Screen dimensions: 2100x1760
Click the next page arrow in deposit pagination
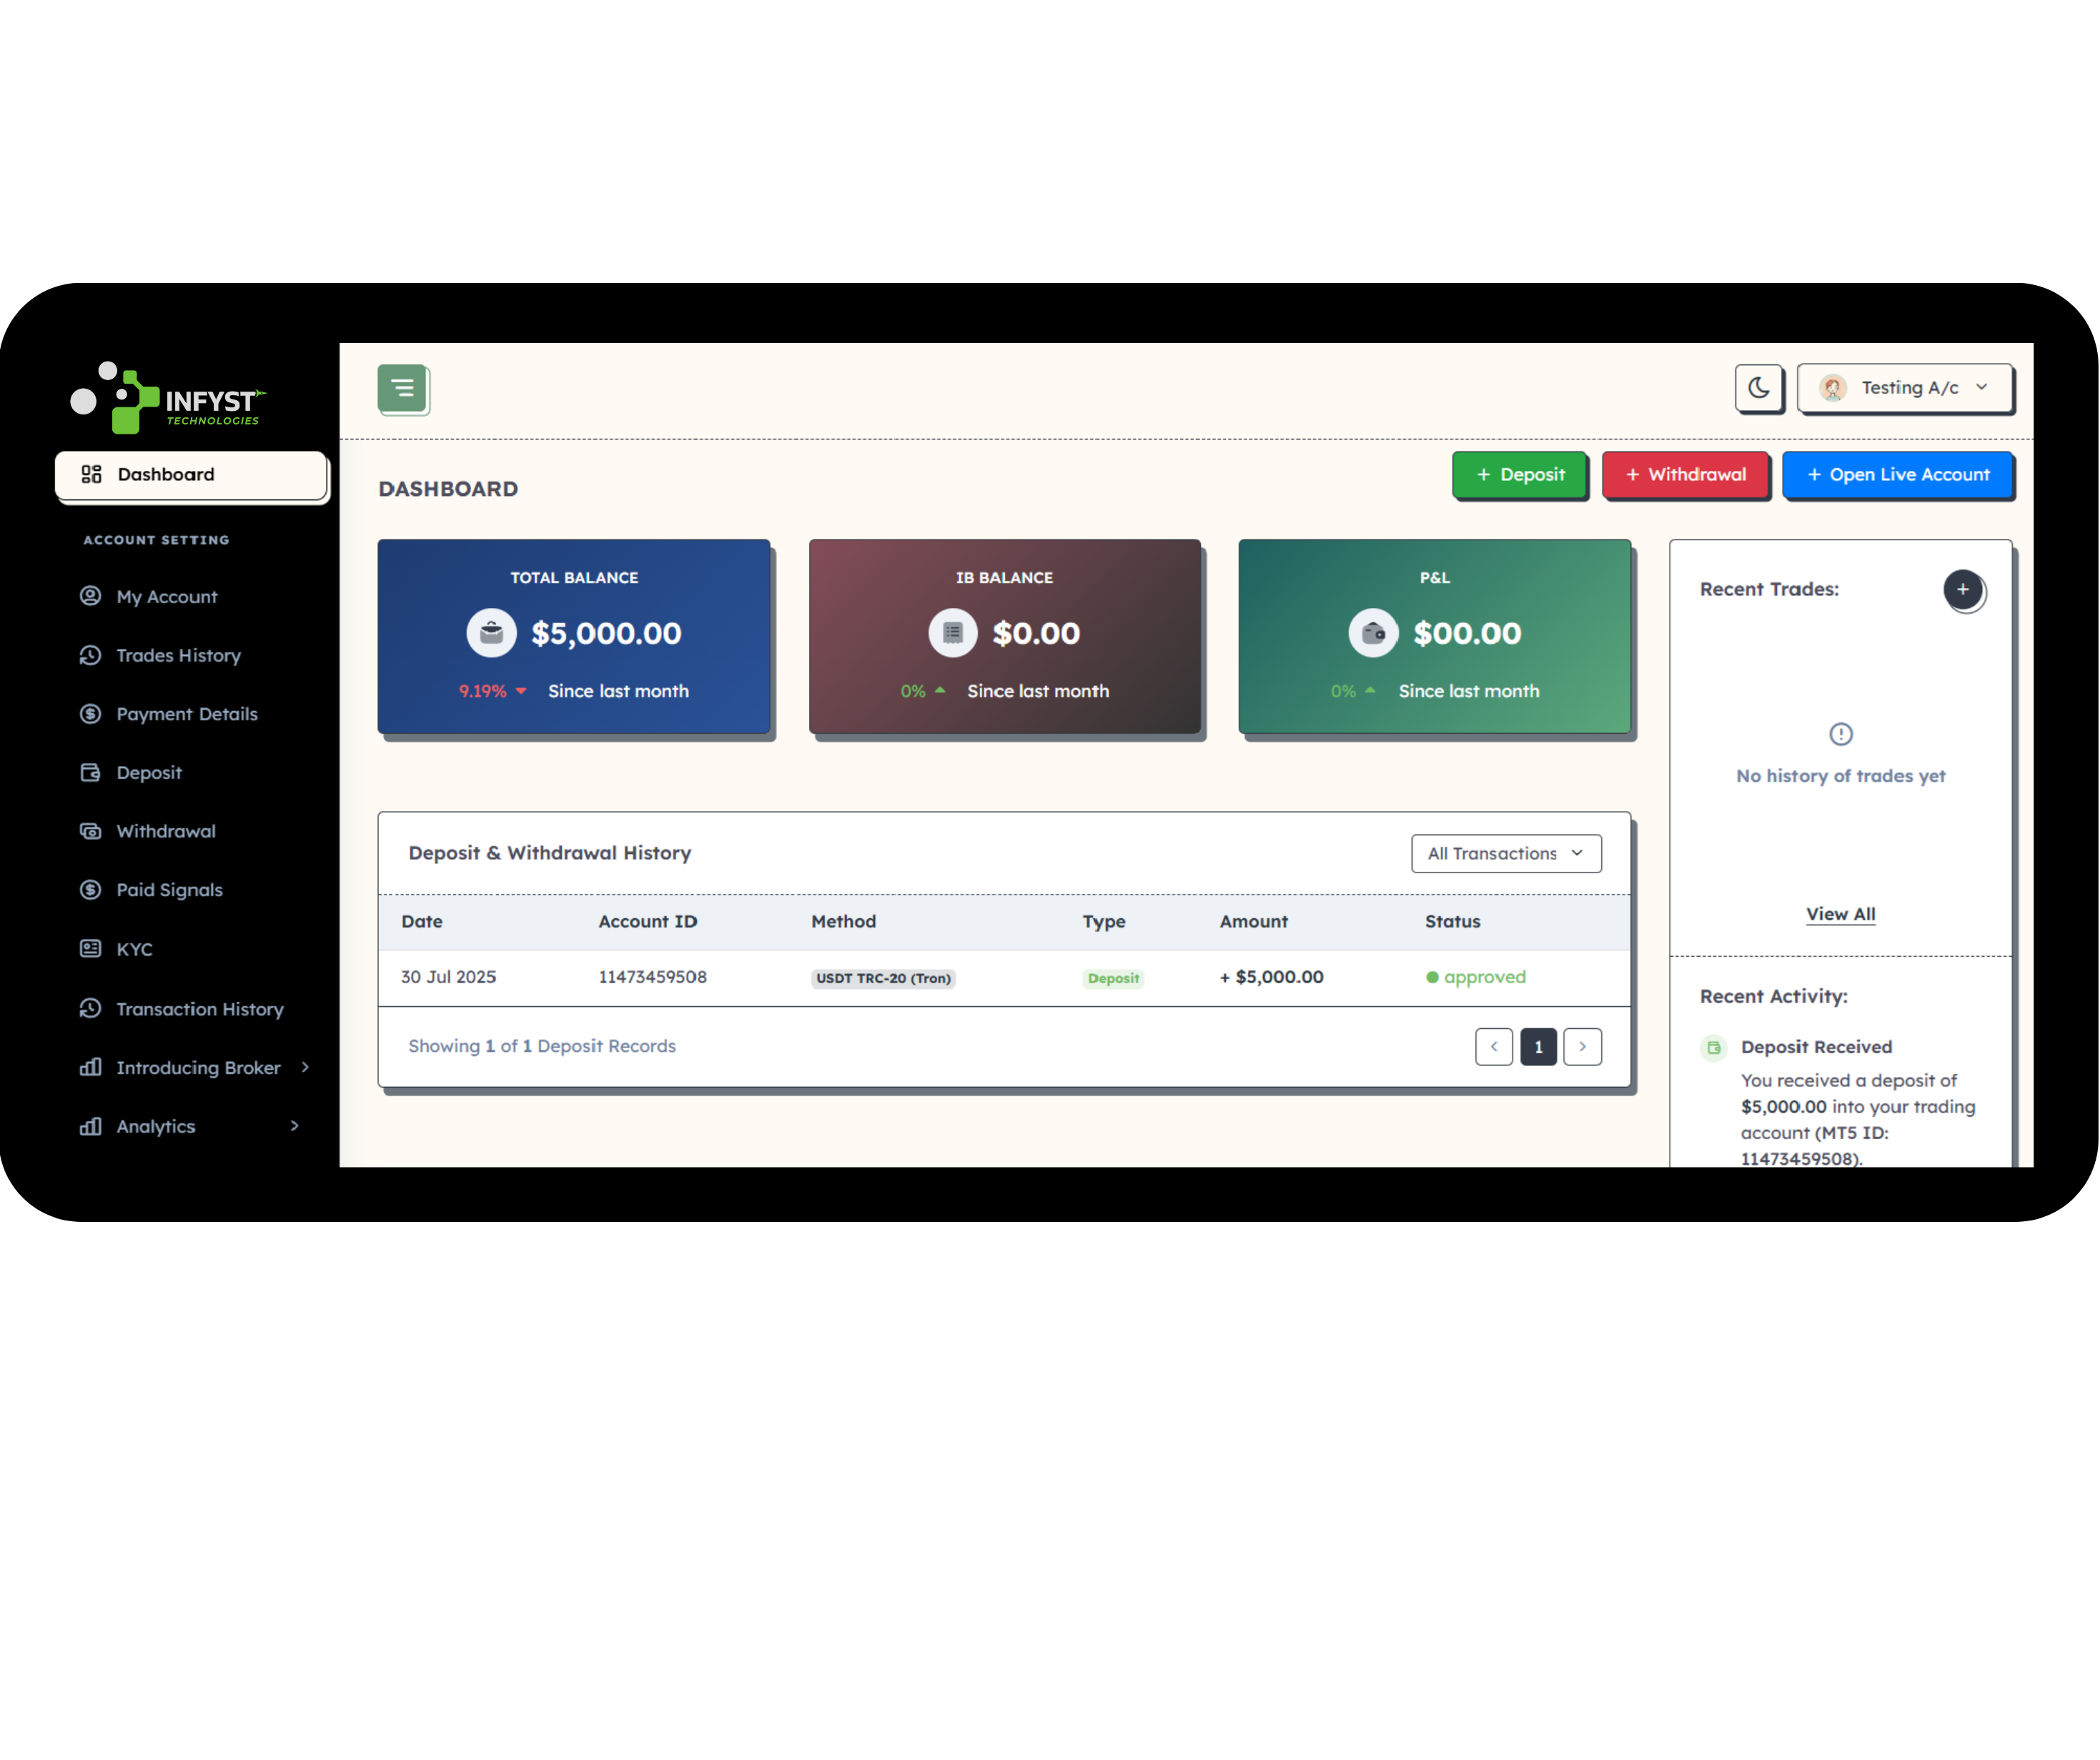1583,1046
